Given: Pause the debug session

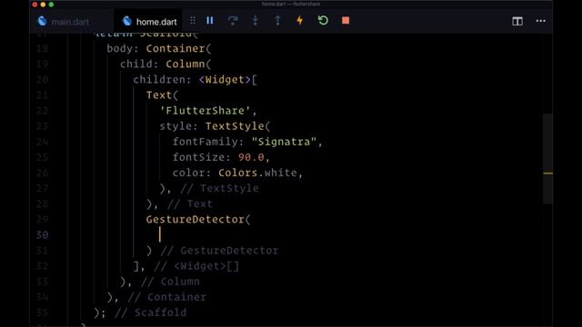Looking at the screenshot, I should coord(210,21).
